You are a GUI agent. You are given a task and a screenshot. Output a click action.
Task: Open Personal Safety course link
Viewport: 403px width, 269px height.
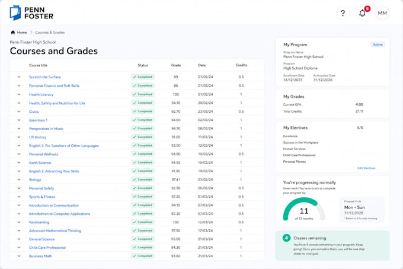tap(41, 188)
